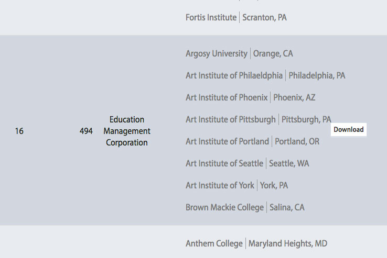
Task: Click the Download button
Action: [348, 130]
